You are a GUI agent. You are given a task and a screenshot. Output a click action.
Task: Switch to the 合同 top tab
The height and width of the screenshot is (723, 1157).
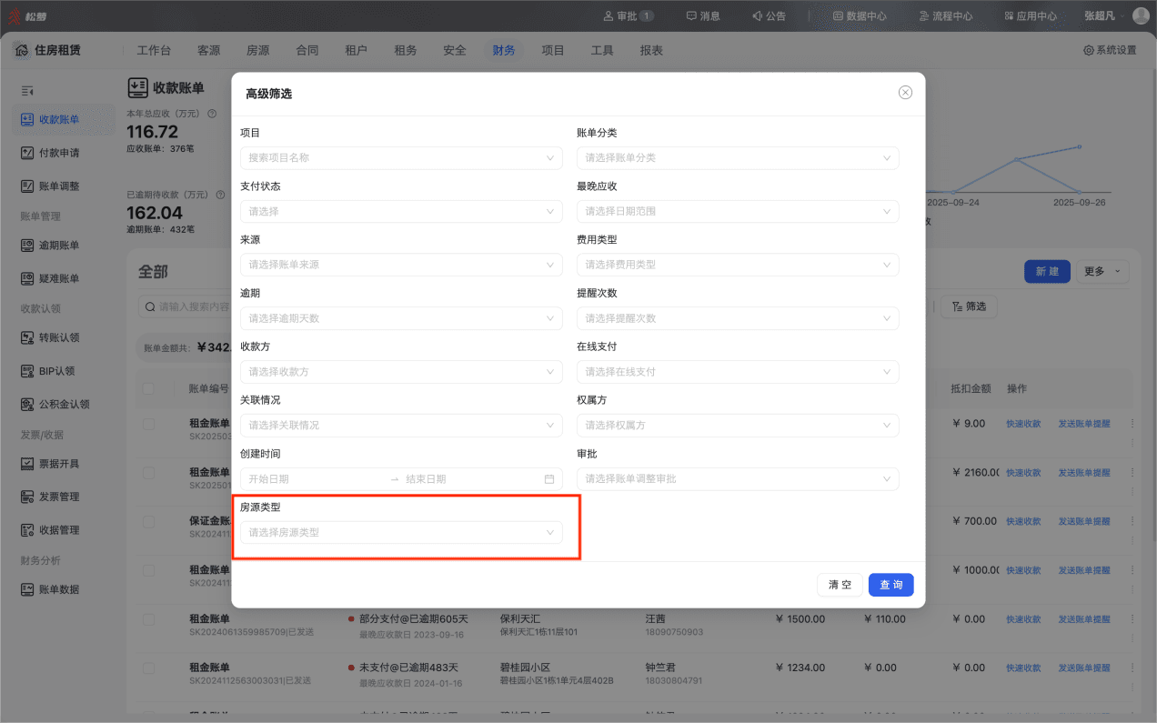coord(307,51)
